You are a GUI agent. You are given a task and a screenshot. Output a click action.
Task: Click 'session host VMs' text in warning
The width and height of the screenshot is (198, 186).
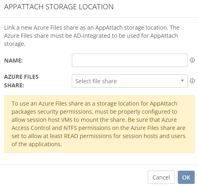click(x=49, y=120)
